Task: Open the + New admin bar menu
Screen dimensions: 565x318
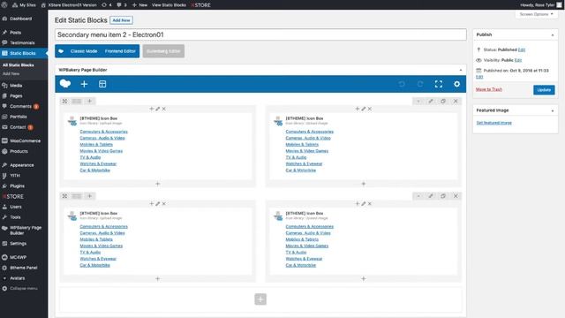Action: (139, 5)
